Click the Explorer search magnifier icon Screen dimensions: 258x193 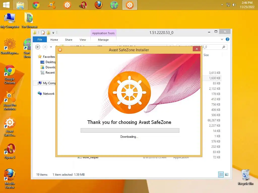tap(223, 47)
